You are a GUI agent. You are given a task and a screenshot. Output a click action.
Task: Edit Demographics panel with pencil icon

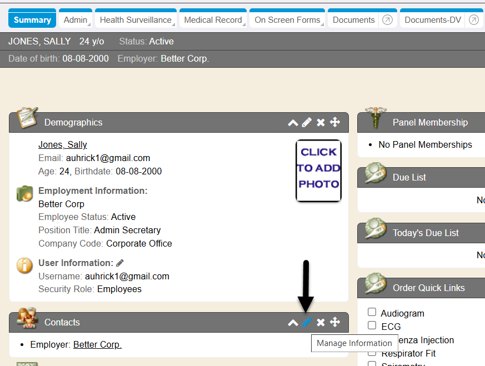click(x=307, y=122)
